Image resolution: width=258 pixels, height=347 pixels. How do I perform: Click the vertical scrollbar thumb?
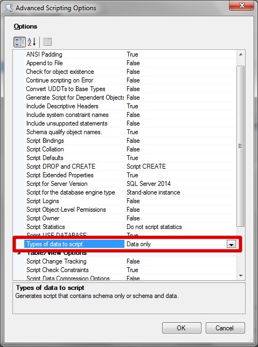pos(241,146)
